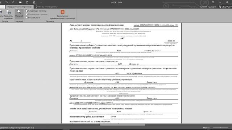Open the undo history dropdown arrow
This screenshot has width=232, height=130.
9,2
